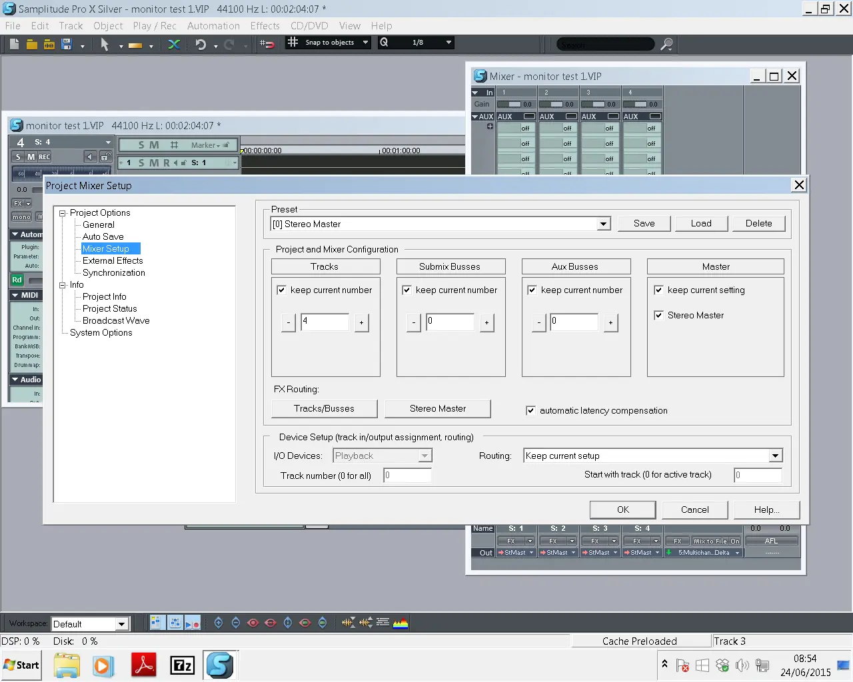The image size is (853, 682).
Task: Toggle Submix Busses keep current number checkbox
Action: click(x=407, y=290)
